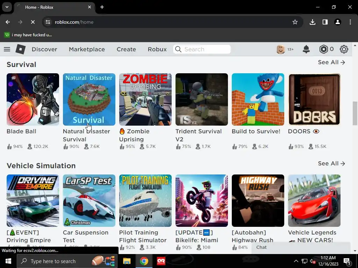
Task: Click the "Blade Ball" title text
Action: tap(21, 131)
